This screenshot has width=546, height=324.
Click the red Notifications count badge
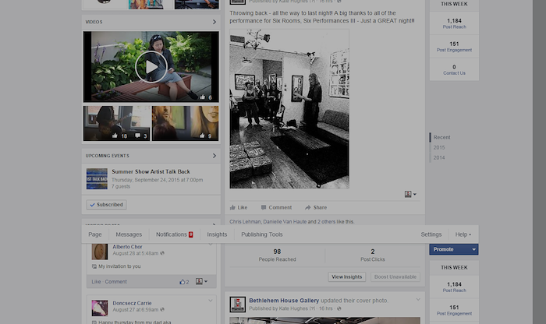pos(191,234)
